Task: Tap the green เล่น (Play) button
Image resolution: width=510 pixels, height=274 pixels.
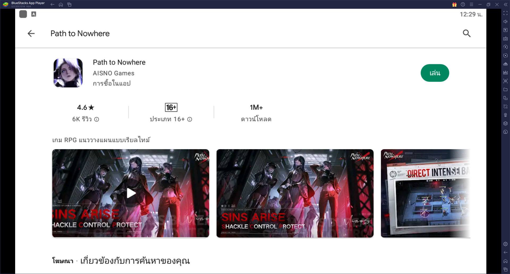Action: [x=435, y=73]
